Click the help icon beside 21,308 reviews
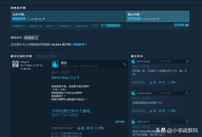The height and width of the screenshot is (137, 202). (x=44, y=19)
